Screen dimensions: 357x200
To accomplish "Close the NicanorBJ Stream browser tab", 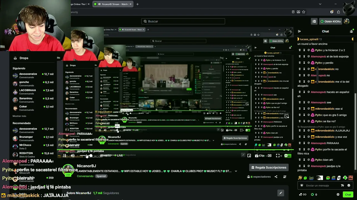I will click(131, 4).
